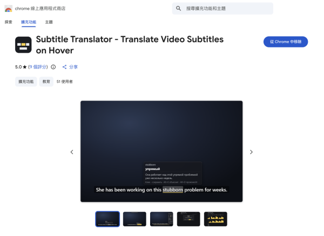Open the 9 個評分 ratings link
Screen dimensions: 324x236
coord(38,67)
